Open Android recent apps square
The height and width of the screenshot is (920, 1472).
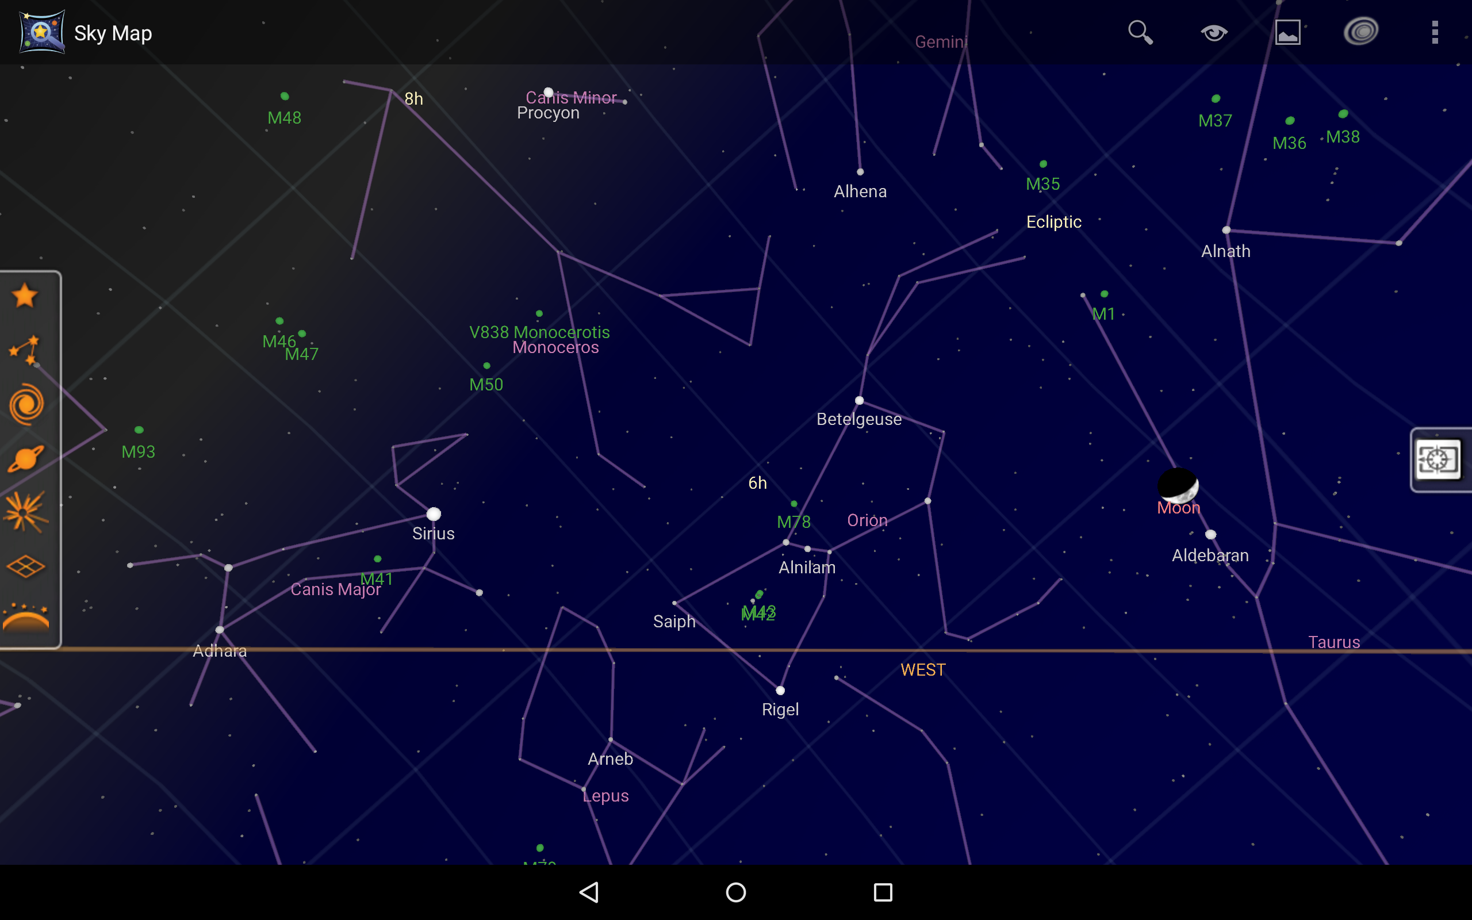(883, 892)
